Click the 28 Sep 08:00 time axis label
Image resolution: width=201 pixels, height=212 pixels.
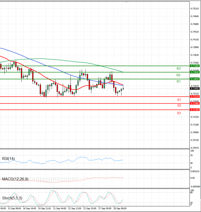[119, 208]
